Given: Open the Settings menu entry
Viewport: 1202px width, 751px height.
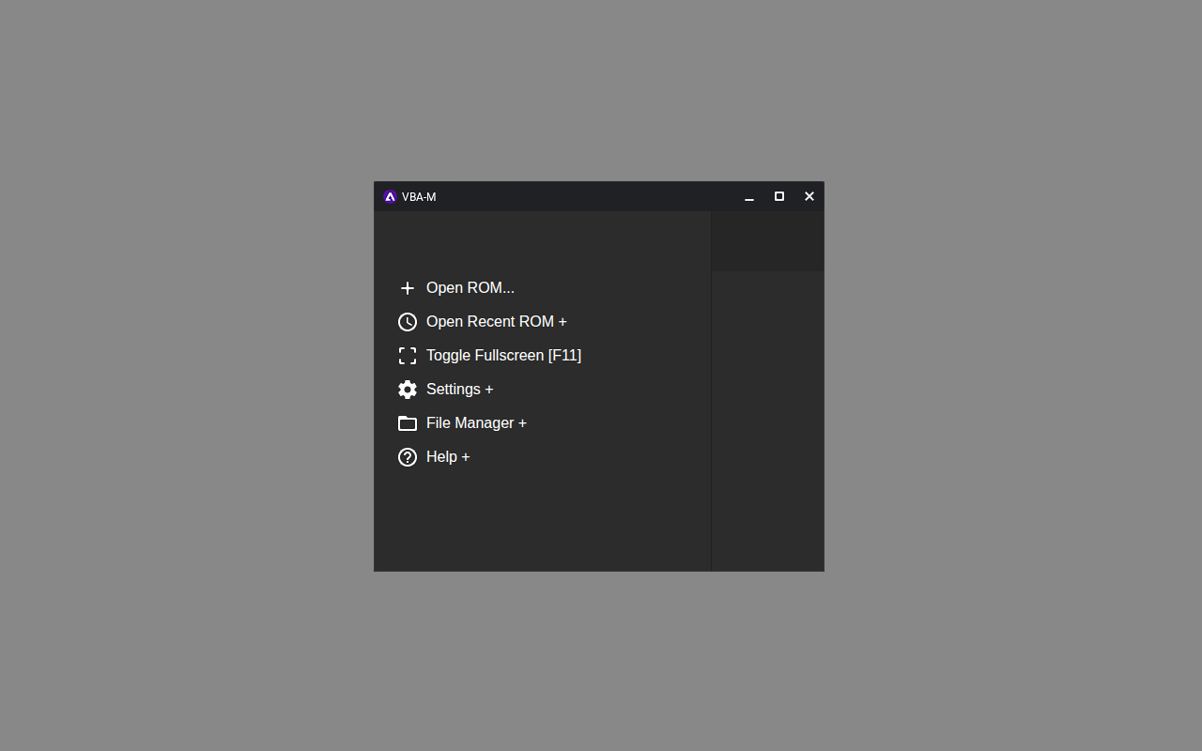Looking at the screenshot, I should click(x=453, y=389).
